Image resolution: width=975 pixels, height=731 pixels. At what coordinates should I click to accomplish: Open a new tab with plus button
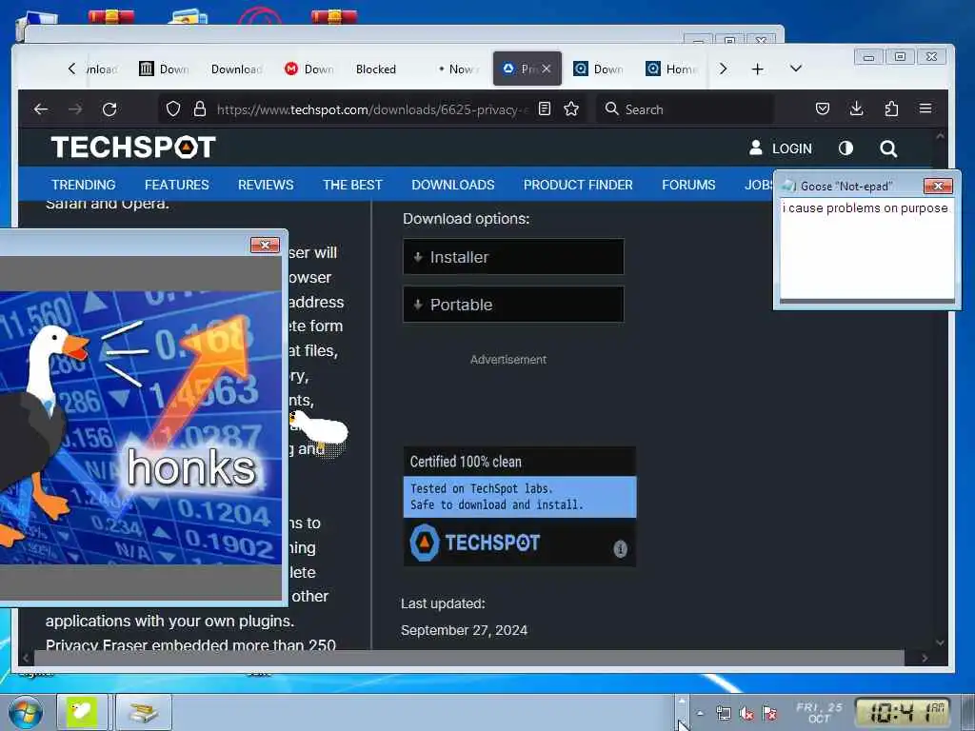point(757,69)
